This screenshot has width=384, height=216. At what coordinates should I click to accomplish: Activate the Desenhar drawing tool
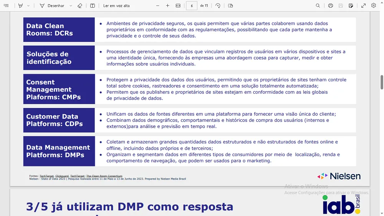click(x=52, y=5)
